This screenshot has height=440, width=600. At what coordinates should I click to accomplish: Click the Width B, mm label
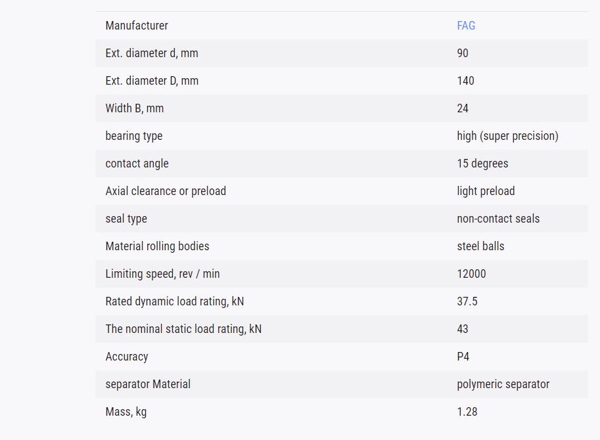[135, 108]
